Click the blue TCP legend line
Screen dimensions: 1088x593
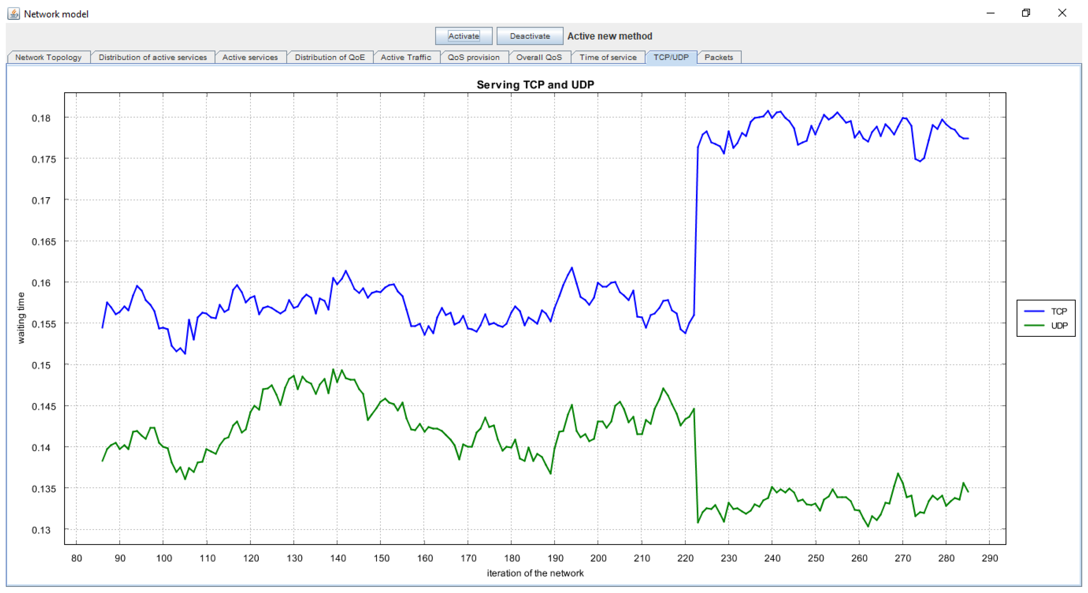(x=1034, y=311)
